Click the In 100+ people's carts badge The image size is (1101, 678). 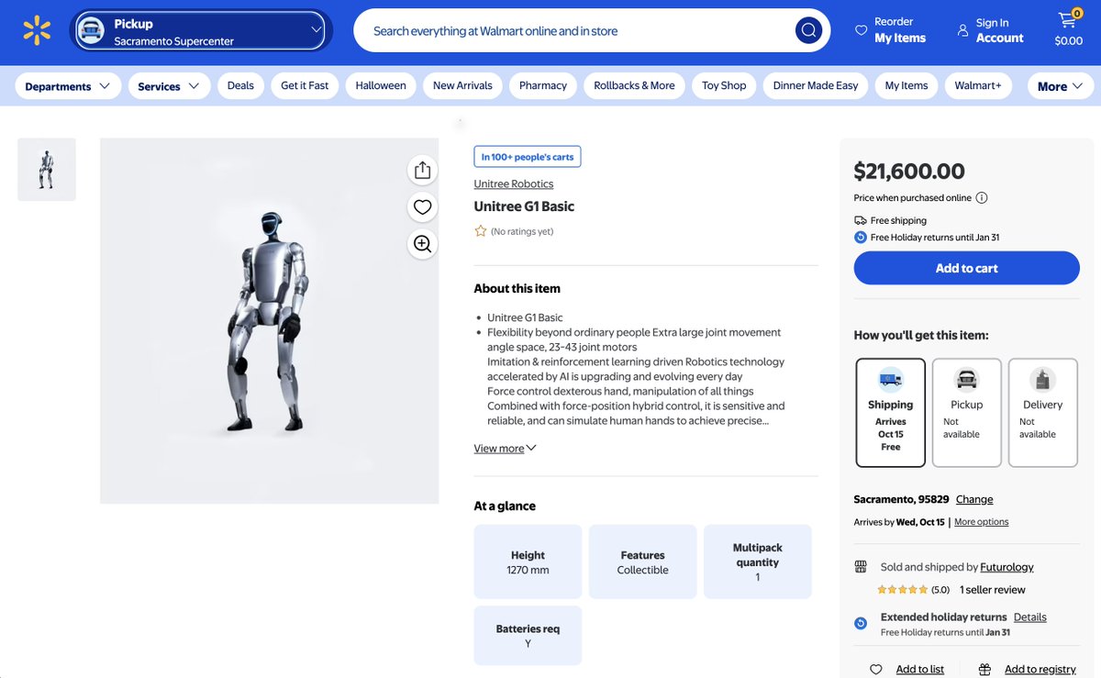(x=528, y=157)
